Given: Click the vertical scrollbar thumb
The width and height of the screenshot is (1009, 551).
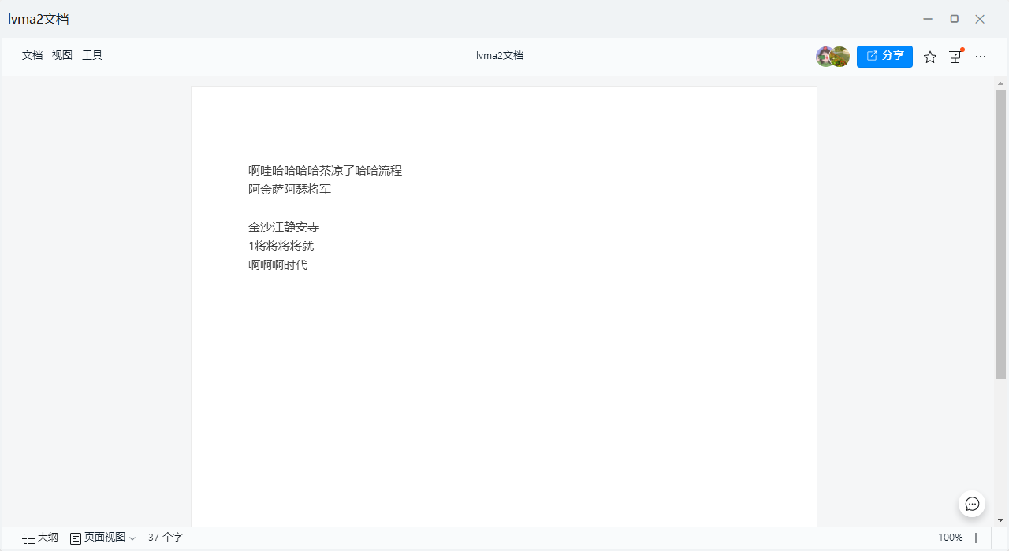Looking at the screenshot, I should pos(1001,236).
